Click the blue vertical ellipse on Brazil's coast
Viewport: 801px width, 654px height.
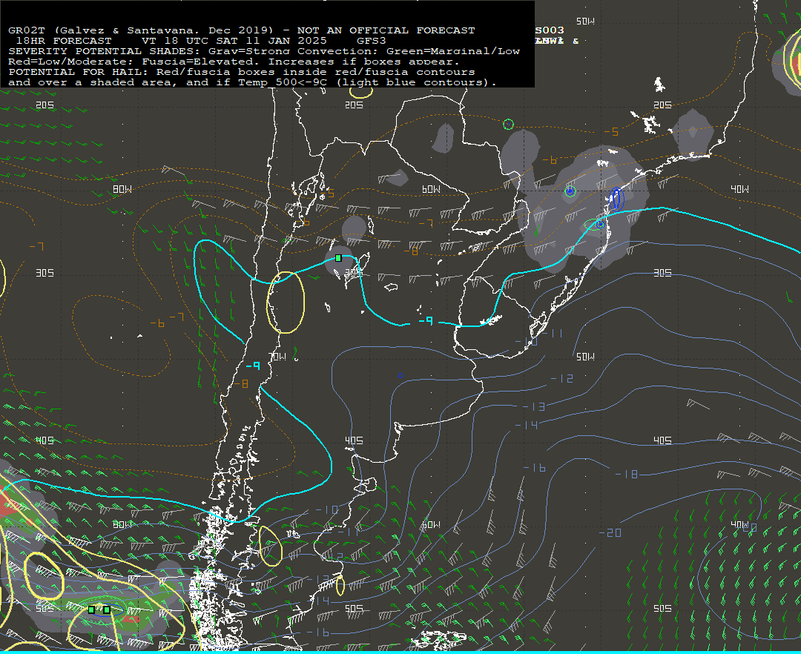(x=616, y=199)
